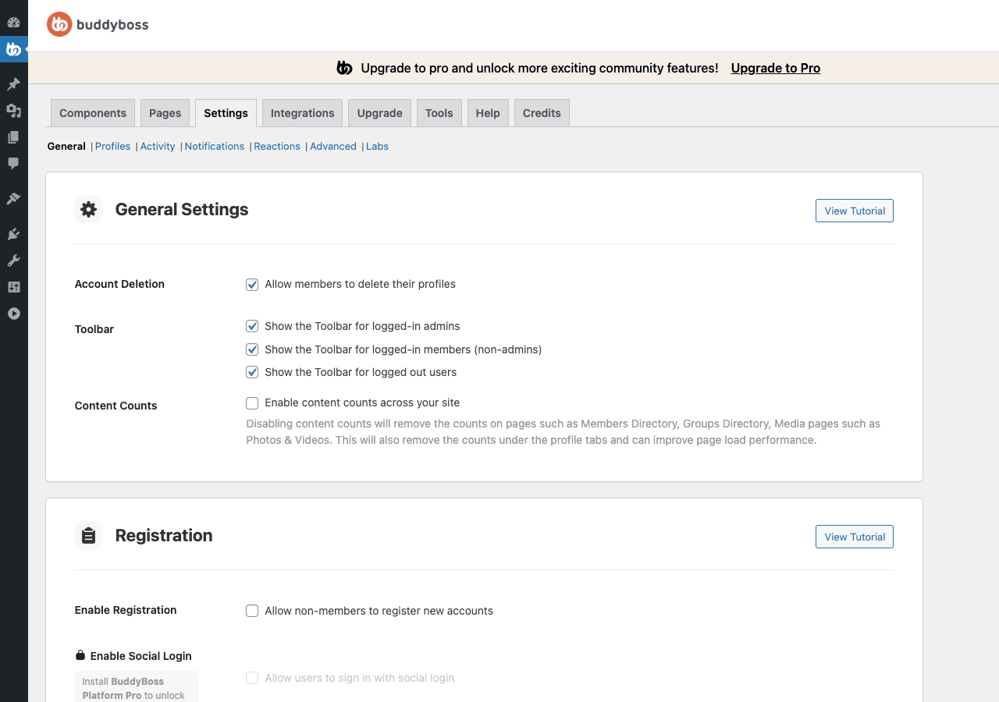Select the Settings tab
Screen dimensions: 999x702
click(x=226, y=113)
